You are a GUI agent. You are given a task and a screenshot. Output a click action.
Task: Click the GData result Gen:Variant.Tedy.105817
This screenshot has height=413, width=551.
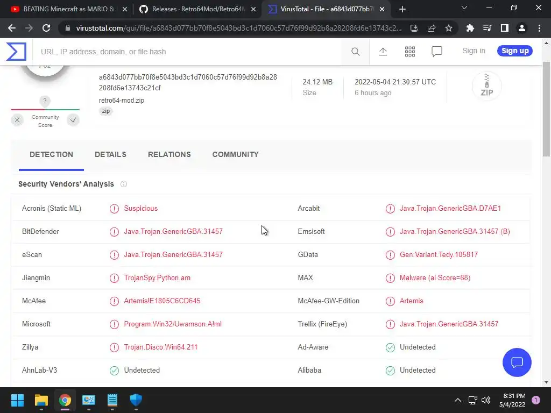click(439, 254)
